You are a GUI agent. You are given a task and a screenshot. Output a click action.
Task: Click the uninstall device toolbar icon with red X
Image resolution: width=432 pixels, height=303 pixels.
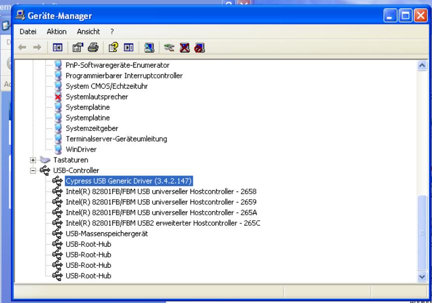[x=184, y=48]
